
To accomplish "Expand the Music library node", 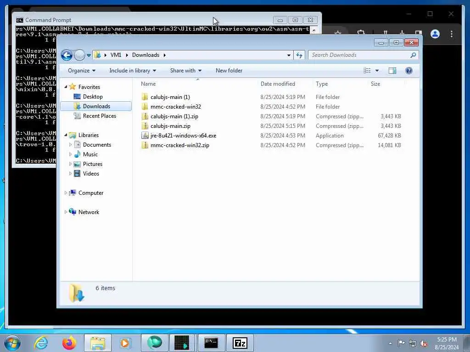I will coord(70,154).
